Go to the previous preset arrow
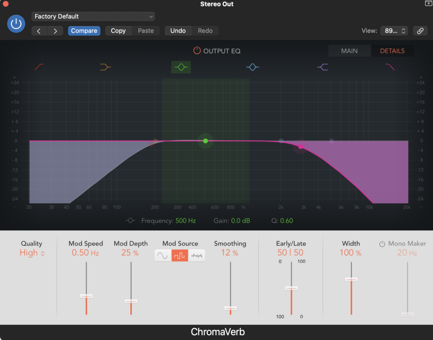 coord(39,31)
